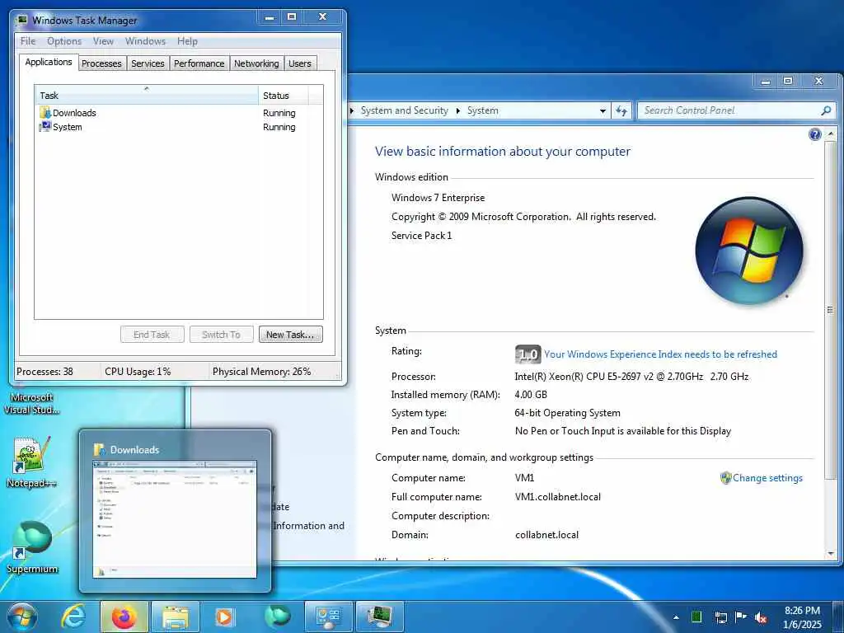
Task: Switch to the Users tab
Action: (x=300, y=63)
